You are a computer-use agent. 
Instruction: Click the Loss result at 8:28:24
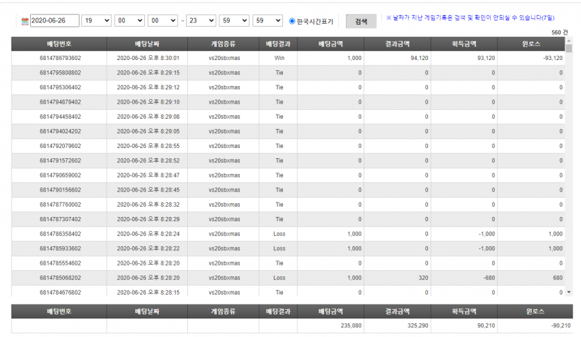pyautogui.click(x=279, y=234)
